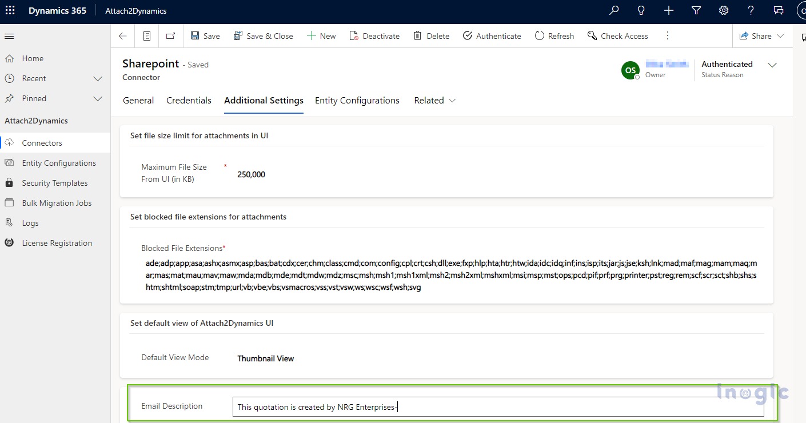This screenshot has height=423, width=806.
Task: Open the Default View Mode Thumbnail View field
Action: (265, 359)
